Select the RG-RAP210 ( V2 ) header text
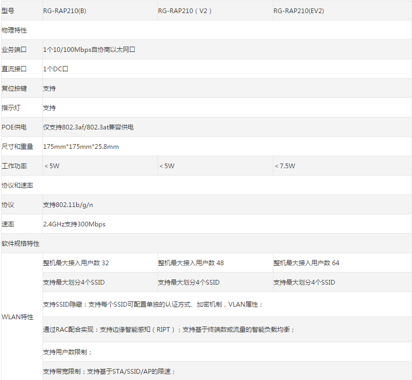412x380 pixels. click(185, 11)
